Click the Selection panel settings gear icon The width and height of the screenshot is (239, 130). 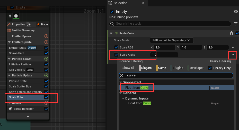pyautogui.click(x=236, y=12)
